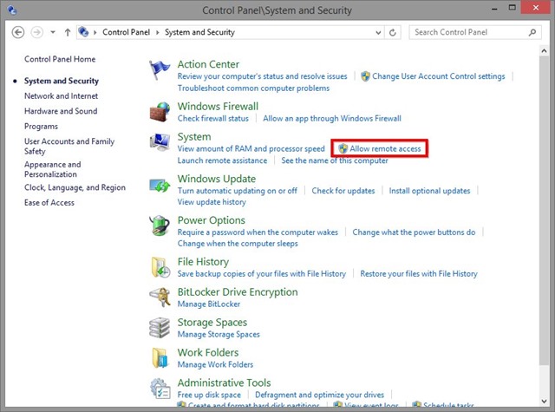Click Allow an app through Windows Firewall

coord(332,119)
